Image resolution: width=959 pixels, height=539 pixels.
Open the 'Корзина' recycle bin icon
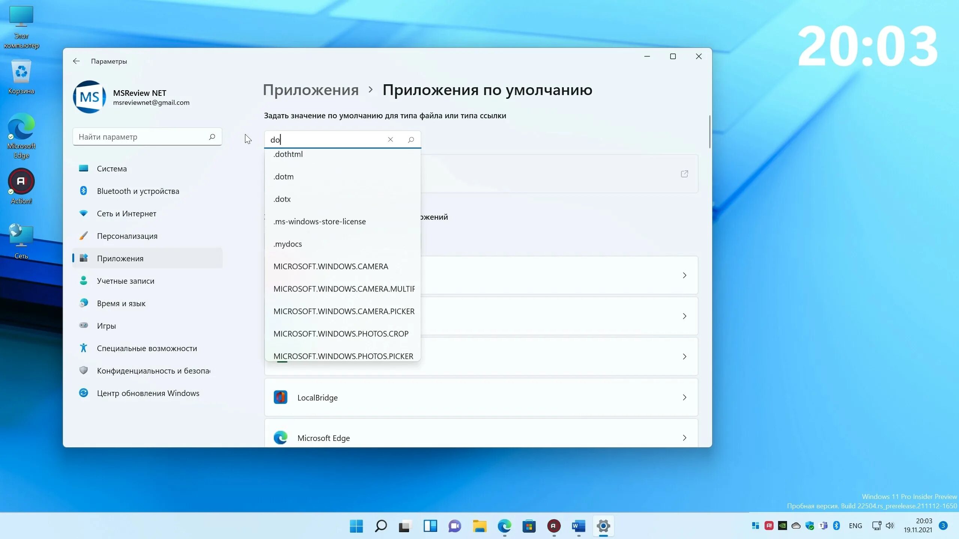[x=21, y=77]
